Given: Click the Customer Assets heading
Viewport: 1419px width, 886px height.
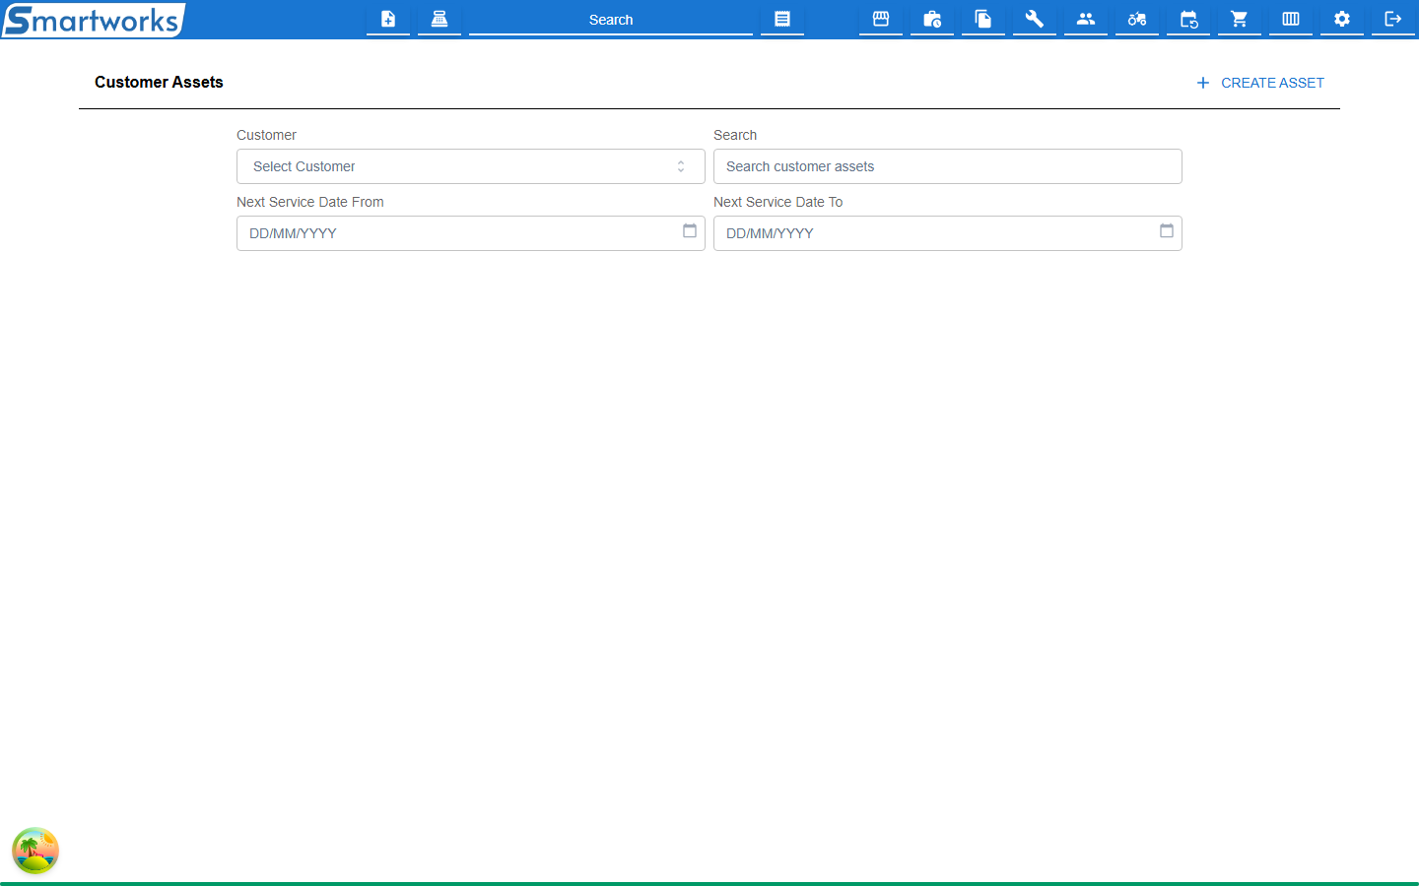Looking at the screenshot, I should 159,83.
